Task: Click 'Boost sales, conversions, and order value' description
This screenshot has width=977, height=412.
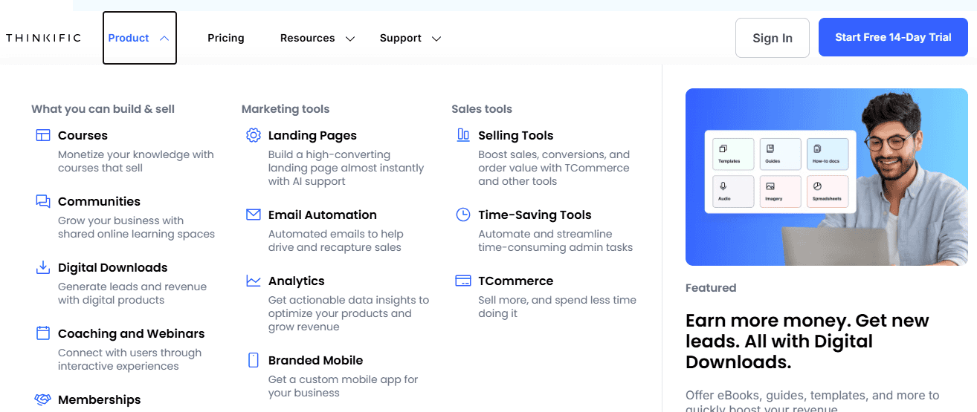Action: point(554,168)
